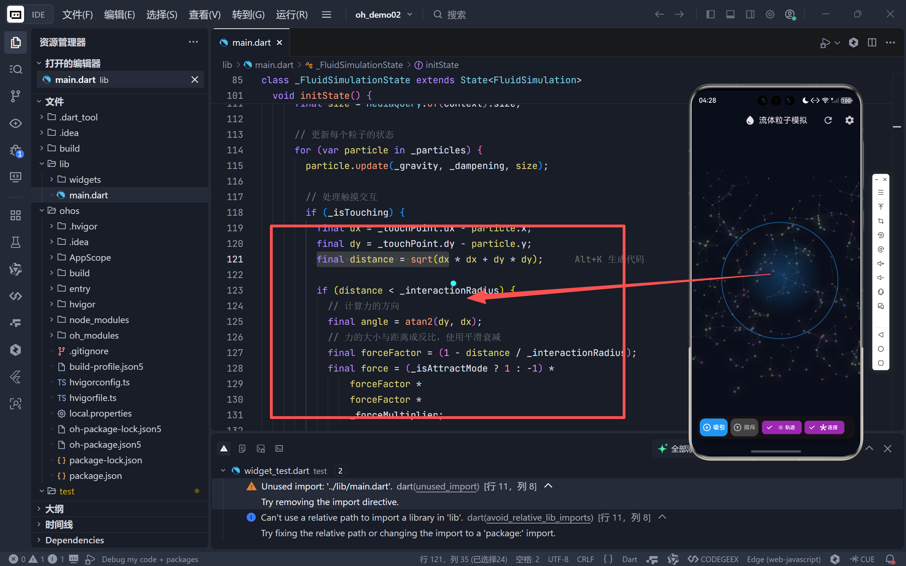Click the unused_import link in problems

point(447,486)
